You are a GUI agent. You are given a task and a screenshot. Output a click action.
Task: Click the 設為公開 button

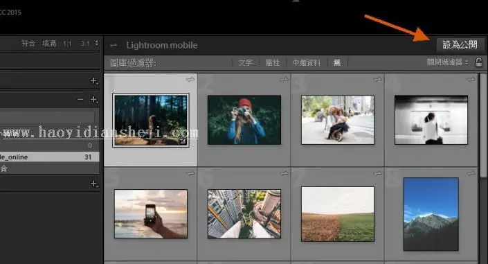click(x=460, y=45)
